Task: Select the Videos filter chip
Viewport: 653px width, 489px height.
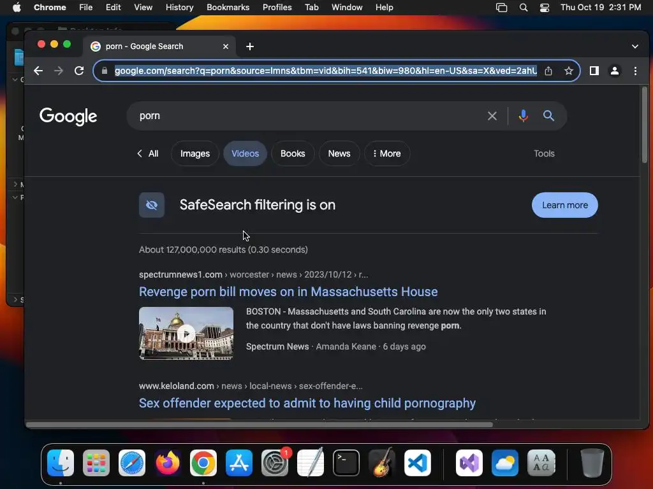Action: coord(246,153)
